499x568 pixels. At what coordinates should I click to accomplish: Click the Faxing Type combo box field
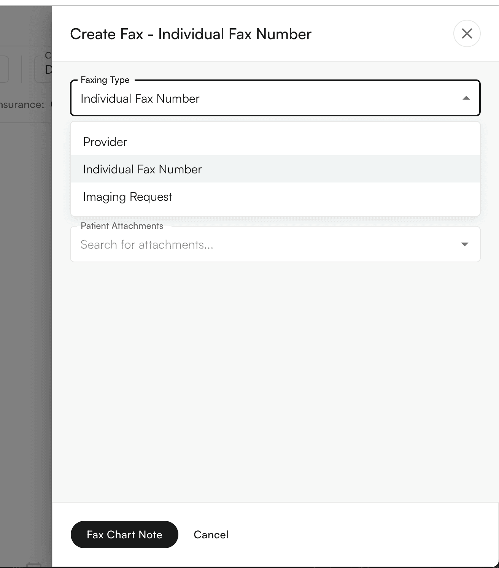pos(275,98)
